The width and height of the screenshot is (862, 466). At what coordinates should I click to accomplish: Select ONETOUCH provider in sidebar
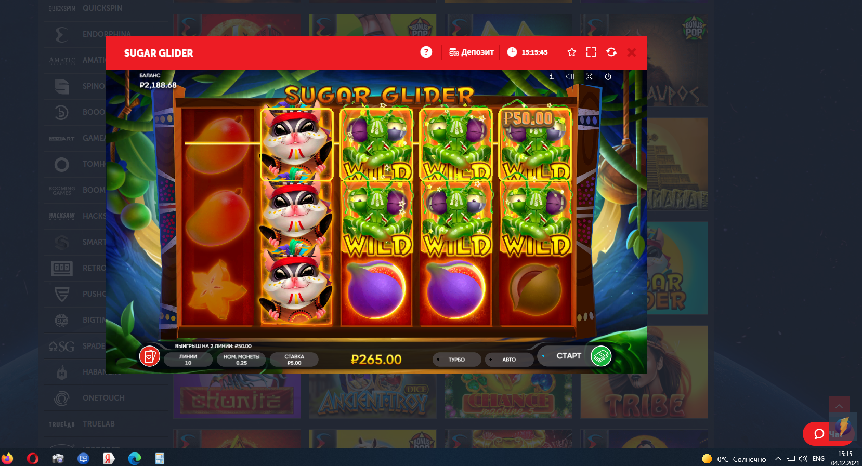[x=103, y=398]
